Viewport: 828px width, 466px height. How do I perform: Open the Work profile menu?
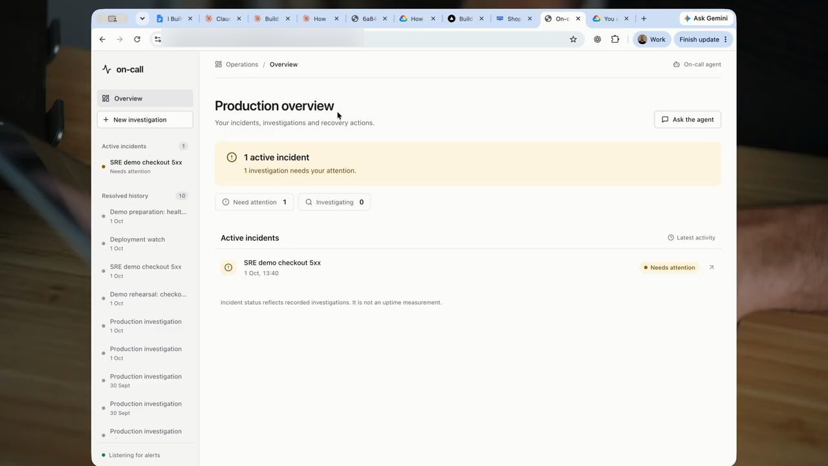tap(651, 39)
